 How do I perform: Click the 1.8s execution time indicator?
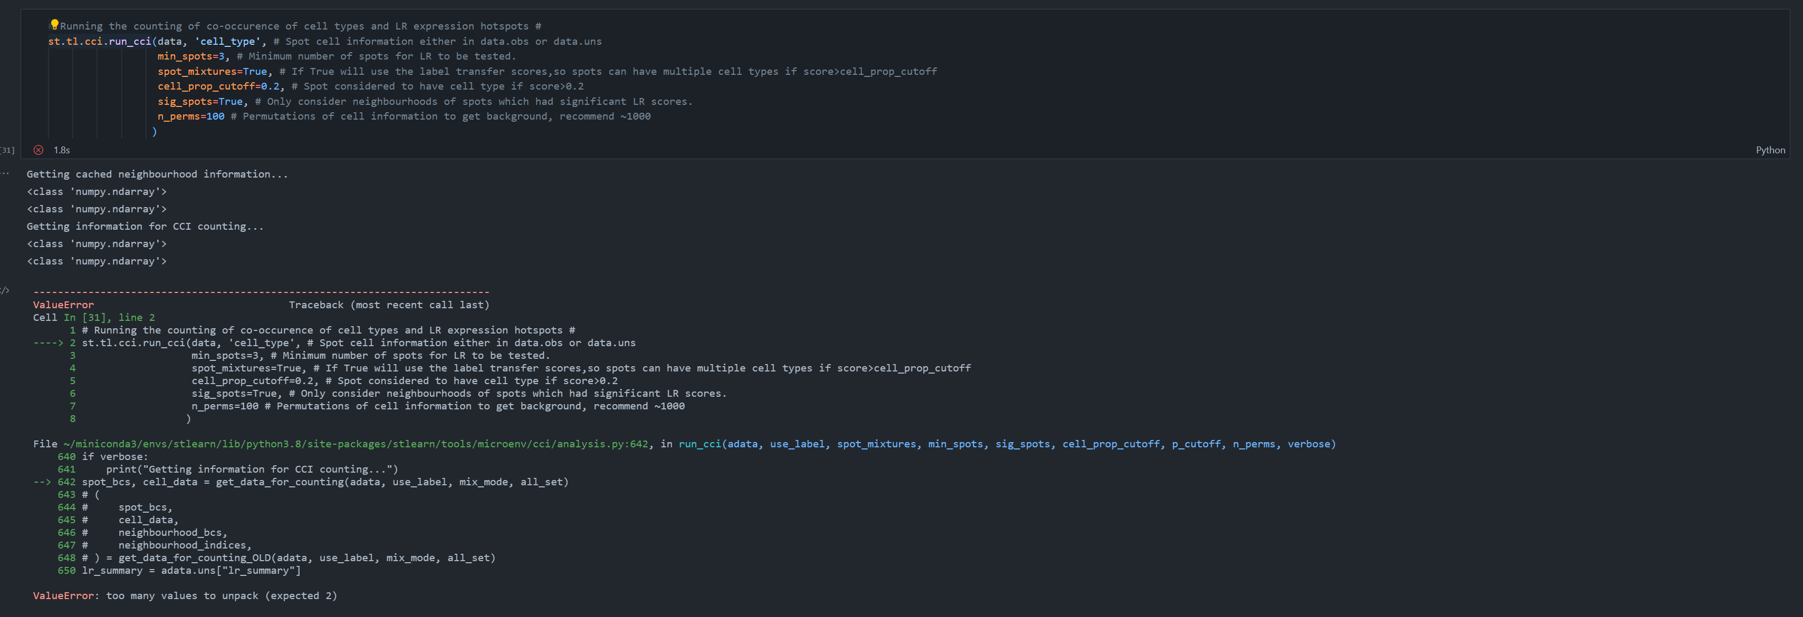click(x=62, y=150)
